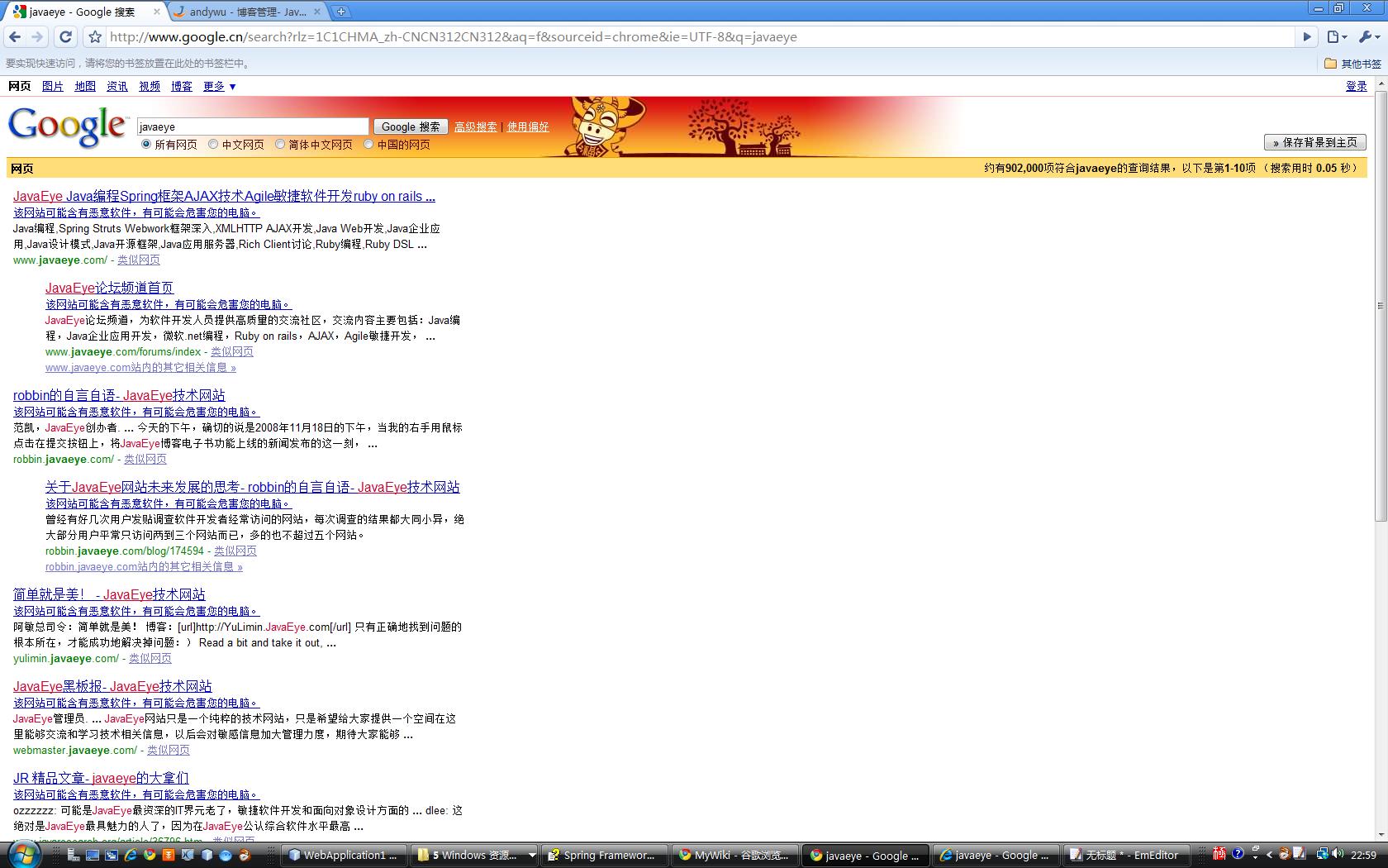Open robbin的自言自语 result link

point(119,395)
